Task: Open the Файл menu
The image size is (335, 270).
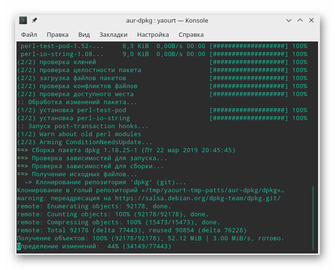Action: (x=29, y=35)
